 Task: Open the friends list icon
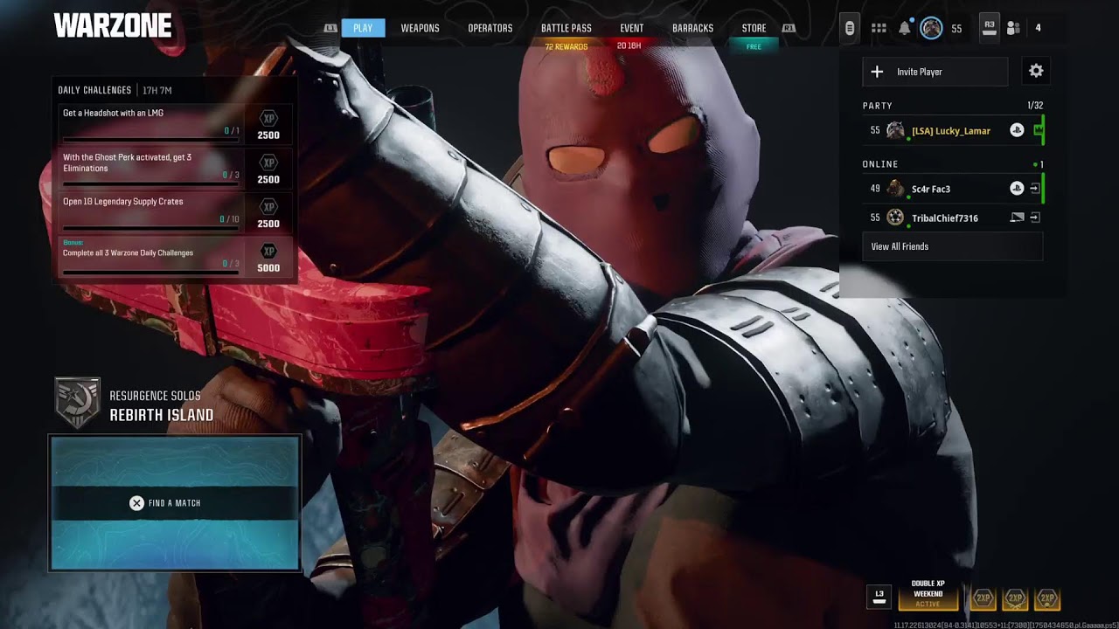[x=1013, y=28]
